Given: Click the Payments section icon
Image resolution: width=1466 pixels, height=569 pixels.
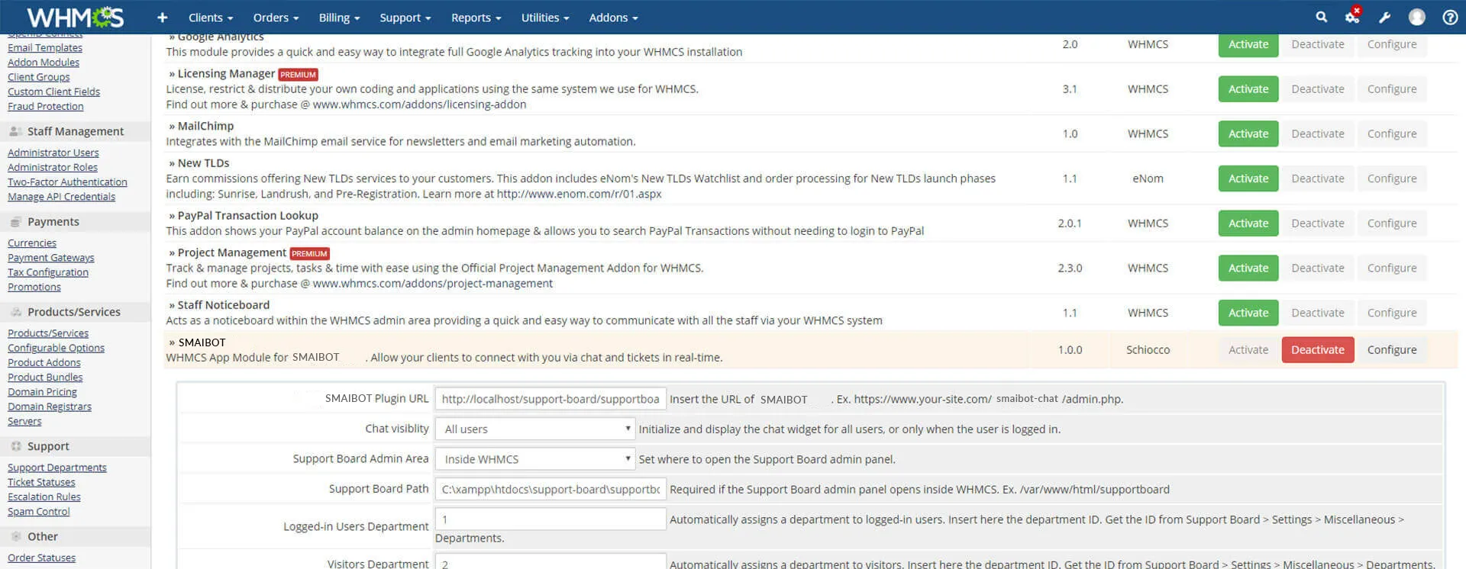Looking at the screenshot, I should (x=15, y=222).
